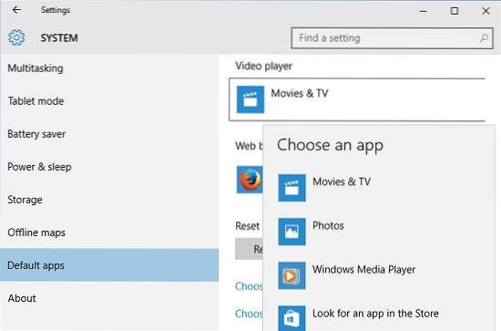The height and width of the screenshot is (331, 501).
Task: Click the partially hidden Reset button
Action: [x=249, y=249]
